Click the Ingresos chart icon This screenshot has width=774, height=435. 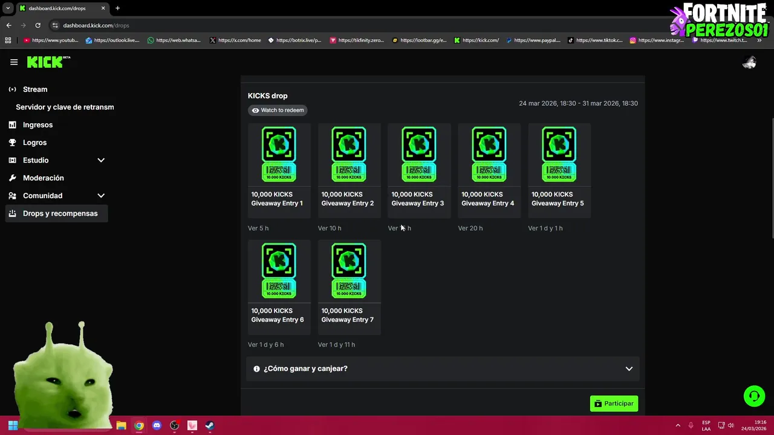[12, 125]
